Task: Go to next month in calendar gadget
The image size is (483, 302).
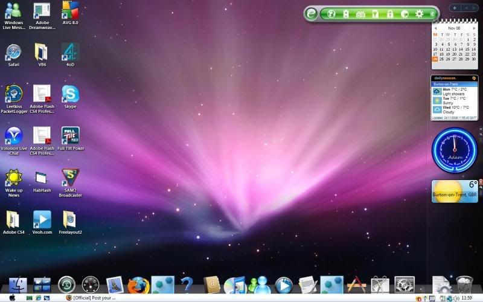Action: (x=475, y=28)
